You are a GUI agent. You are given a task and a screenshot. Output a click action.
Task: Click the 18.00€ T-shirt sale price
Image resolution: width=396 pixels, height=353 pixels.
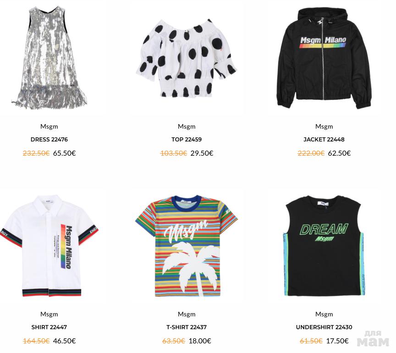[200, 341]
